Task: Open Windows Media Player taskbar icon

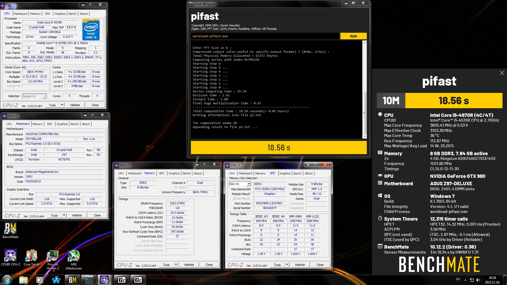Action: pyautogui.click(x=40, y=280)
